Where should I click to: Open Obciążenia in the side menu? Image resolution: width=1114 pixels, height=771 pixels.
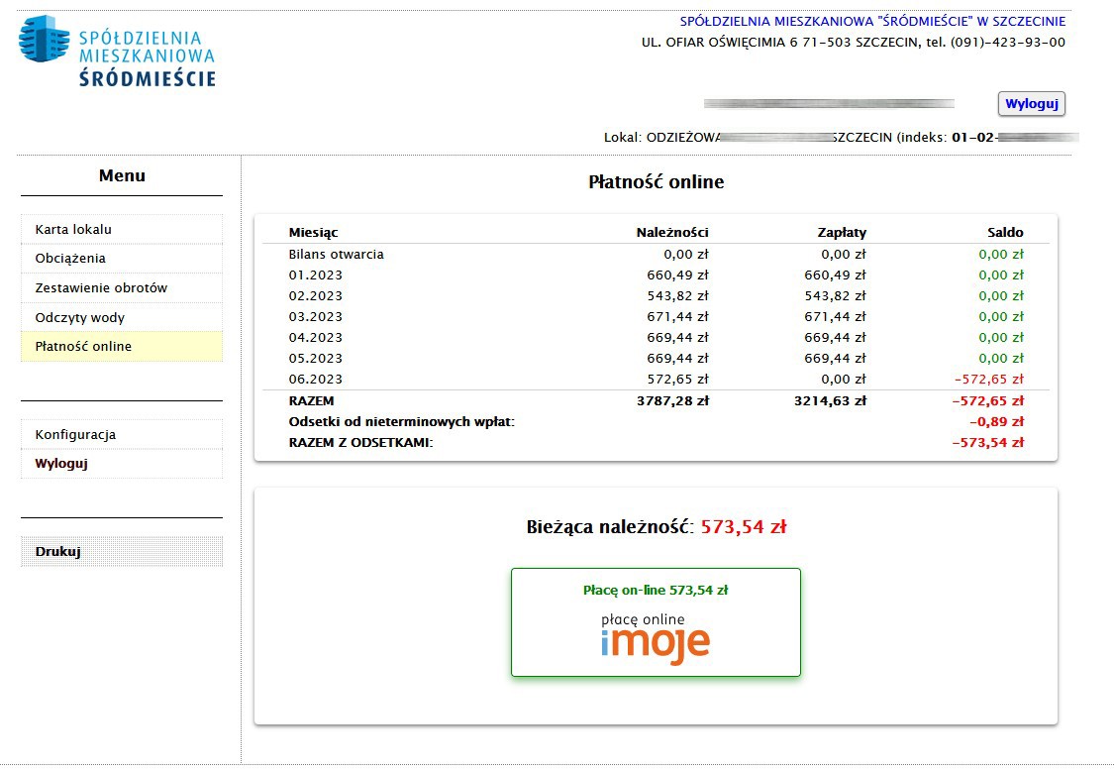(x=70, y=259)
